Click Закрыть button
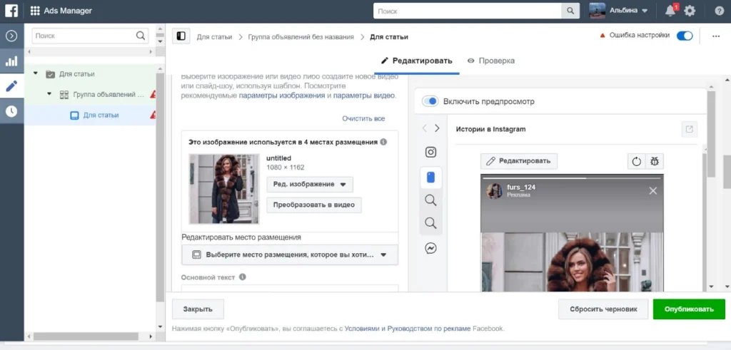731x350 pixels. pyautogui.click(x=198, y=309)
